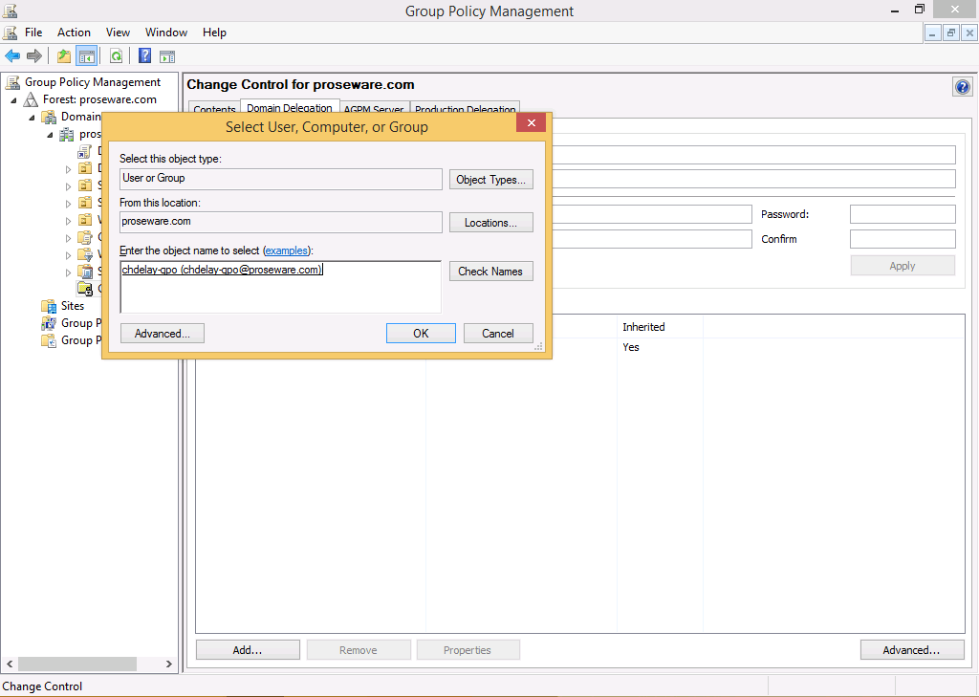The width and height of the screenshot is (979, 697).
Task: Open the Action menu
Action: (74, 33)
